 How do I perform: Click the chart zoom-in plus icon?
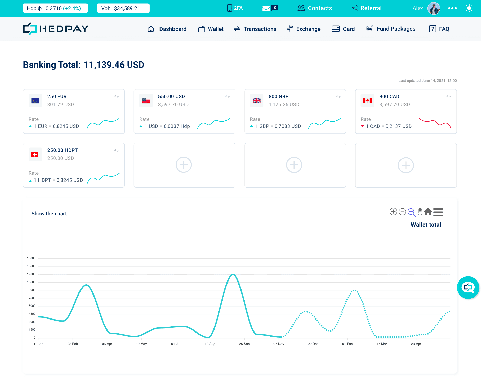tap(393, 212)
